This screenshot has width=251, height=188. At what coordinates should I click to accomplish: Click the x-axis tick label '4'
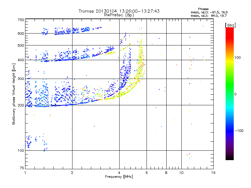pyautogui.click(x=119, y=173)
